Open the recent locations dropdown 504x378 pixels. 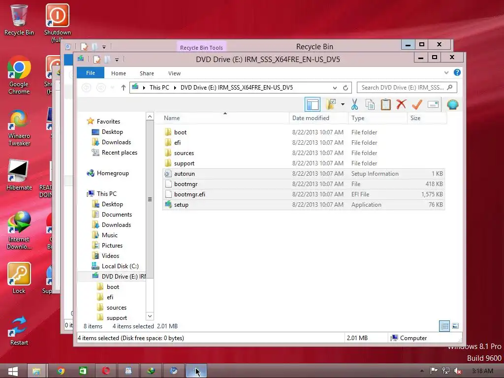(113, 88)
